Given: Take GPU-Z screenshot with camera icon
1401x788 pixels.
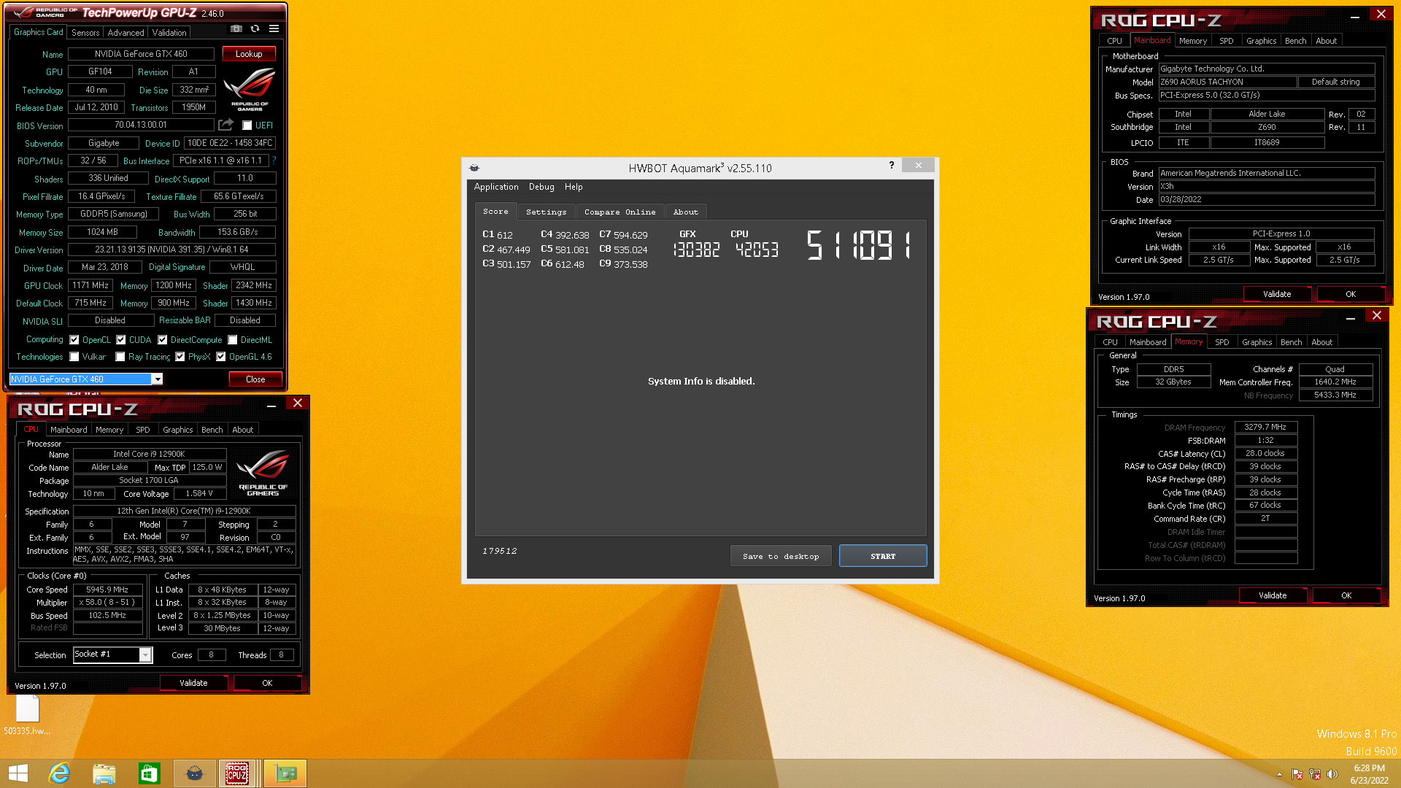Looking at the screenshot, I should click(x=236, y=29).
